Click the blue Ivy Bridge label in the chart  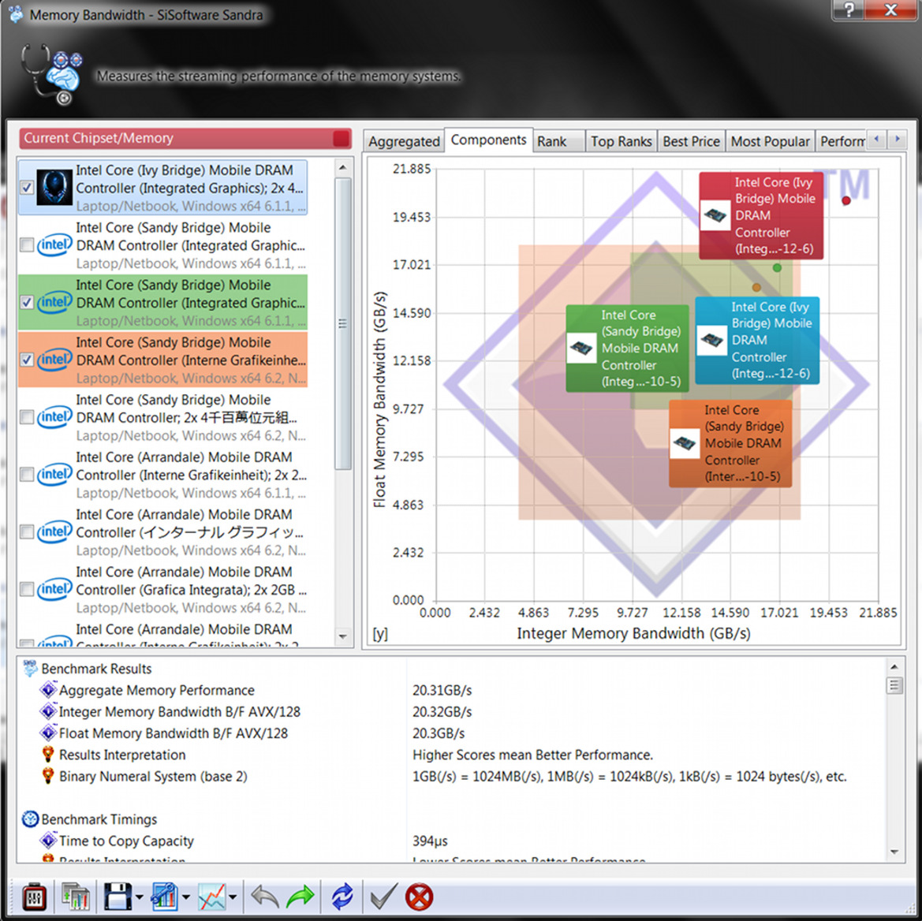757,341
